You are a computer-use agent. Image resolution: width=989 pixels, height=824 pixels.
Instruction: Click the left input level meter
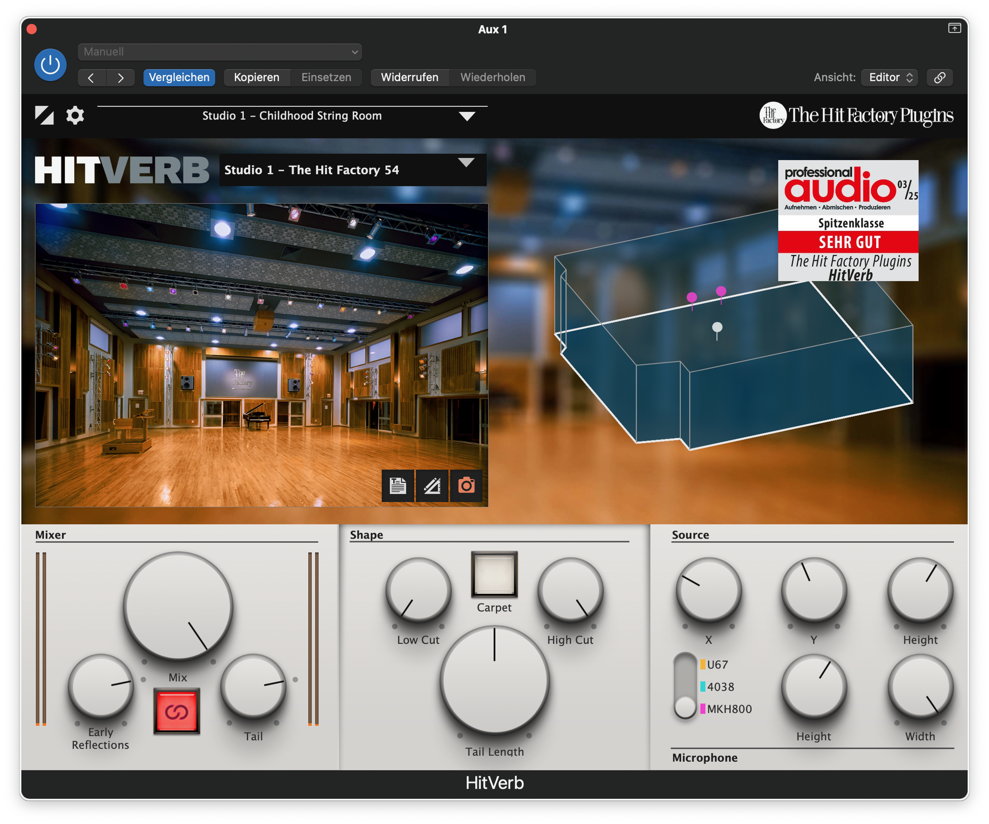pos(41,639)
